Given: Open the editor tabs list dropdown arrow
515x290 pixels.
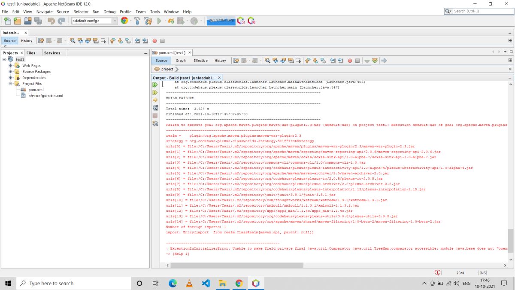Looking at the screenshot, I should [x=506, y=52].
